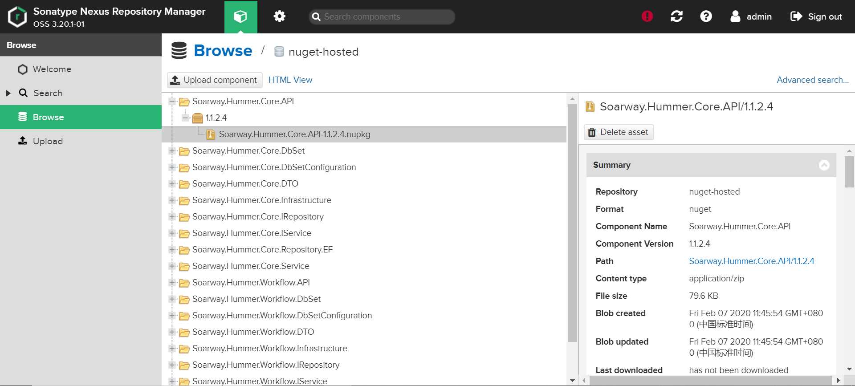Click the tree scrollbar down arrow

pos(572,381)
